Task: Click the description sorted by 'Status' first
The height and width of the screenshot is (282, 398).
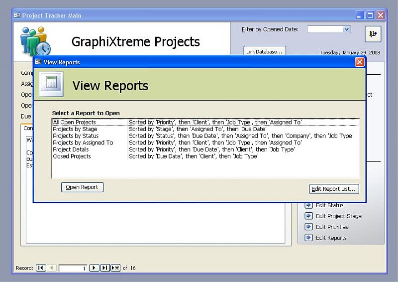Action: coord(241,136)
